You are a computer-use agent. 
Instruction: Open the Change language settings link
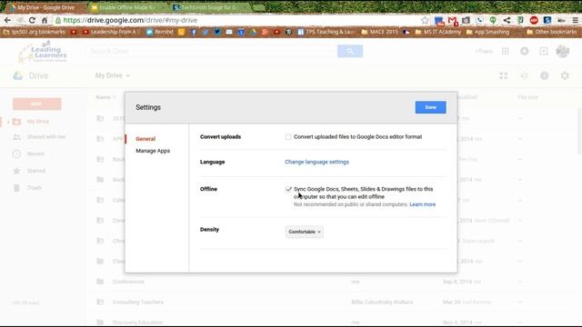[x=317, y=162]
